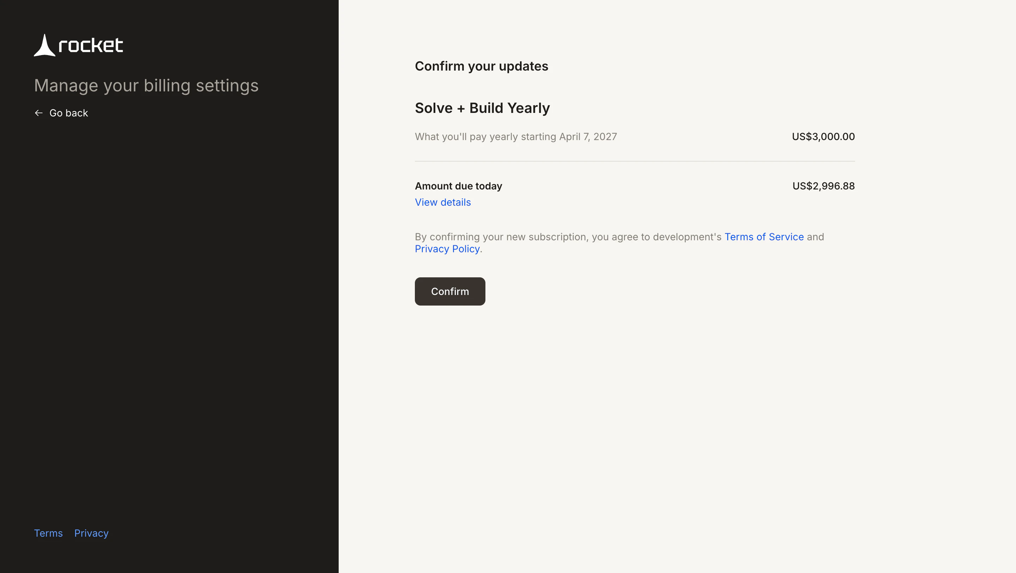Click the back arrow next to Go back
The width and height of the screenshot is (1016, 573).
pyautogui.click(x=38, y=113)
